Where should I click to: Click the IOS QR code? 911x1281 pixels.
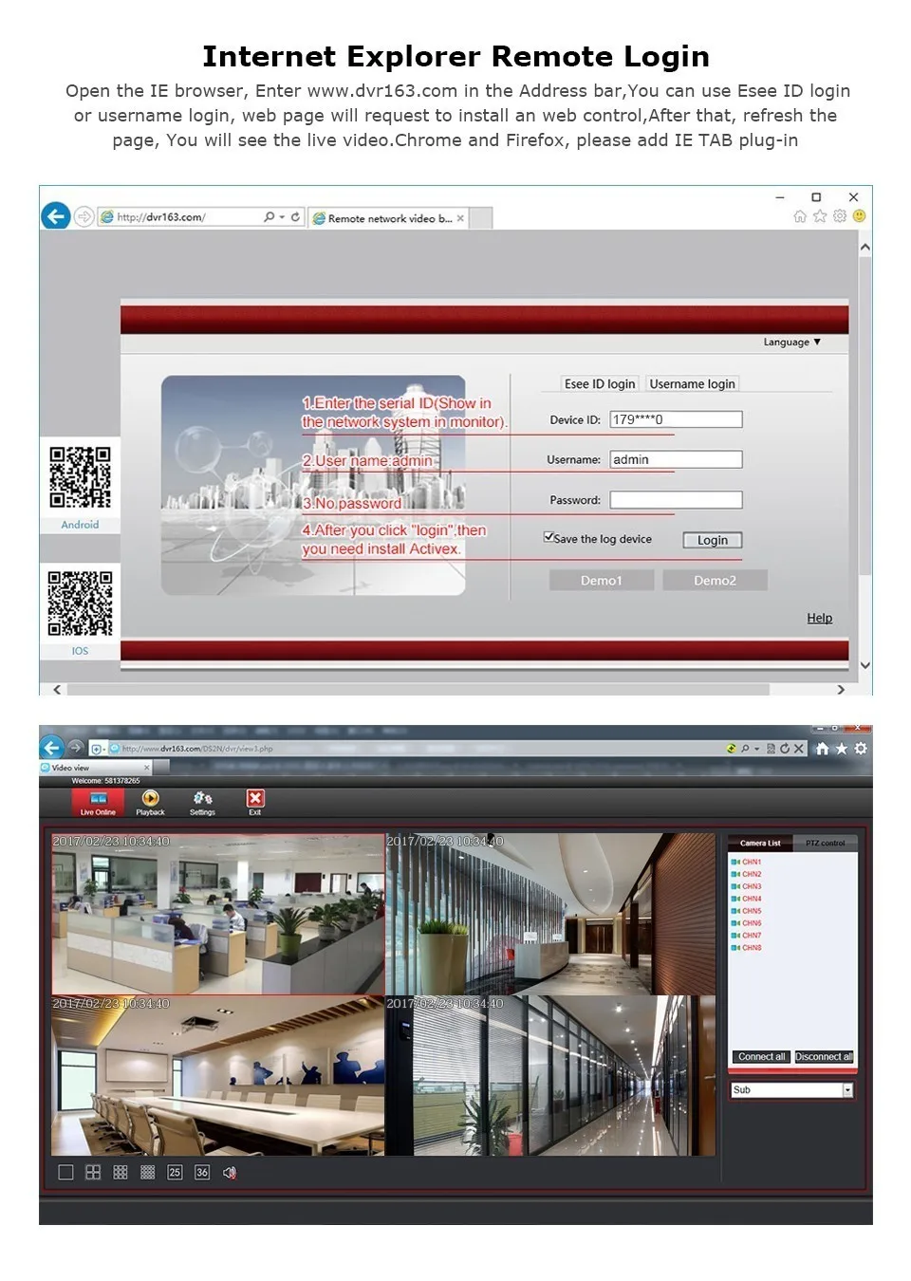(x=80, y=603)
